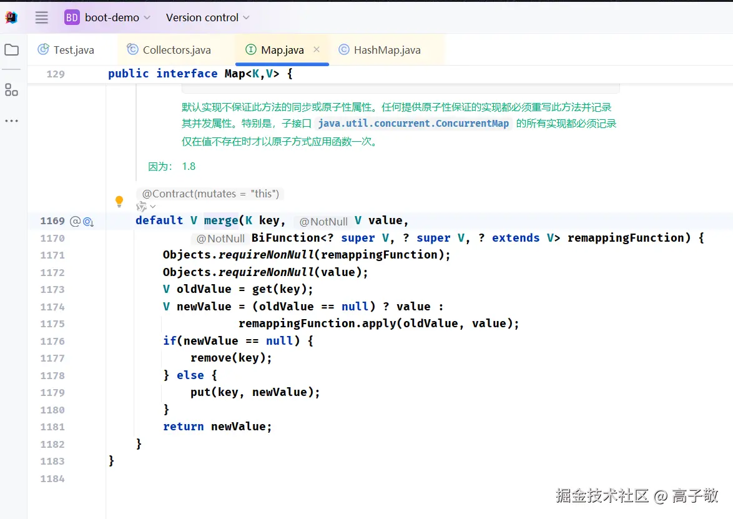
Task: Click the sticky line public interface Map<K,V>
Action: 200,74
